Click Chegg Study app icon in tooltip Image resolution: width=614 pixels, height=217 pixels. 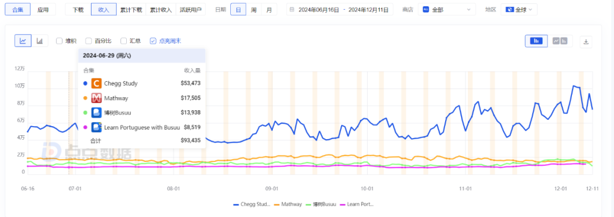click(x=96, y=84)
